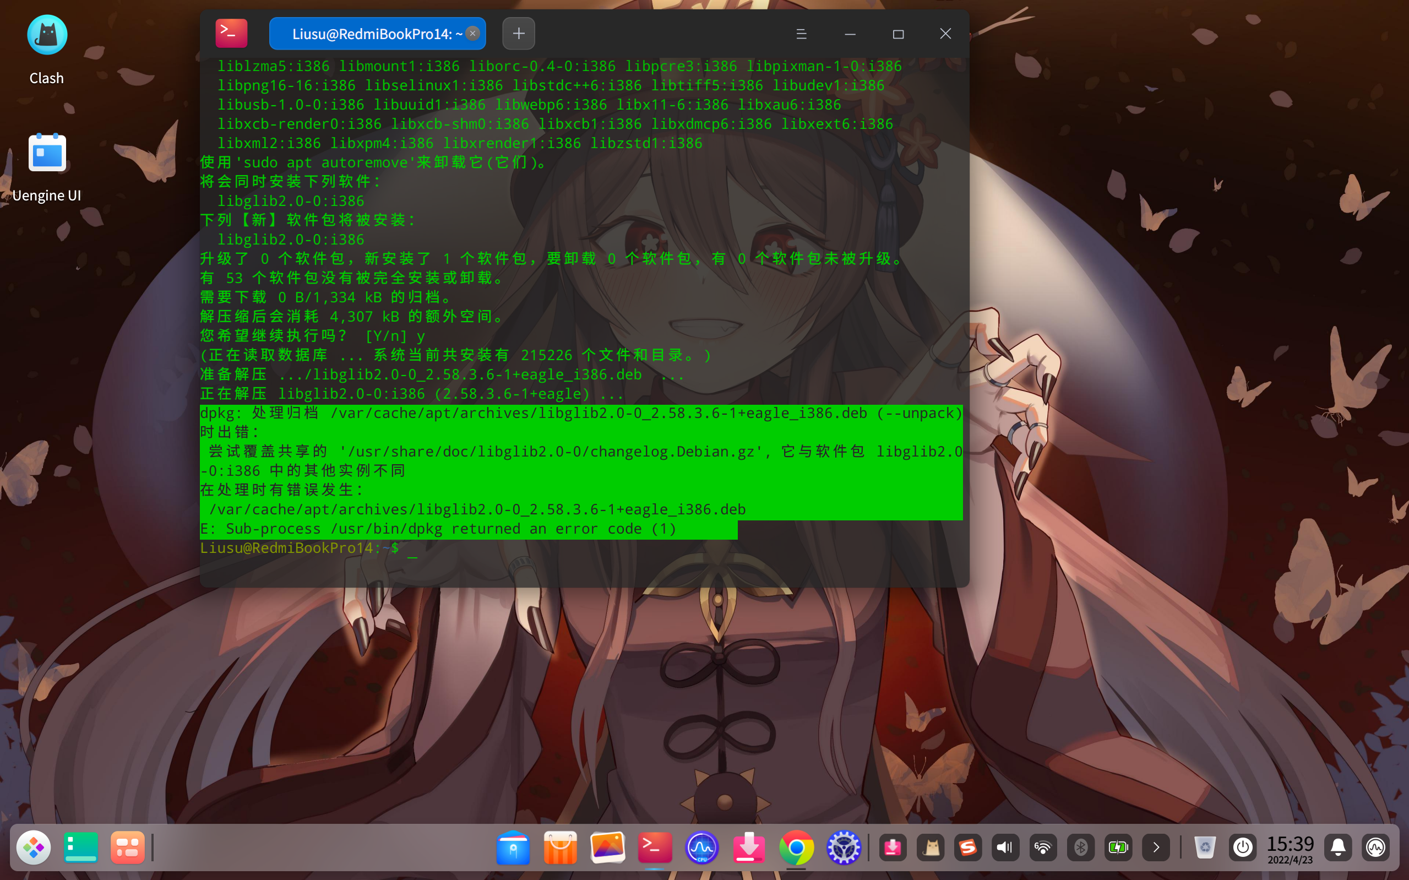Open the notification bell in dock

(1338, 848)
